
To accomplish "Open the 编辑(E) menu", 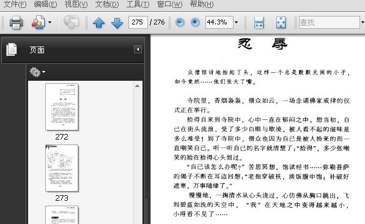I will click(45, 4).
